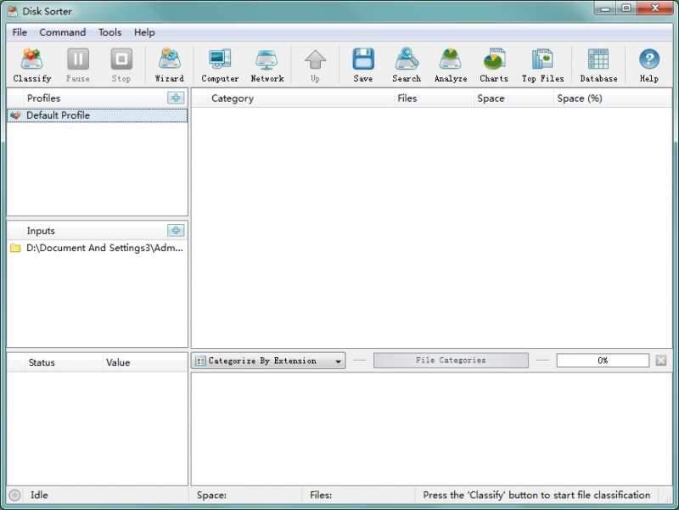The image size is (679, 510).
Task: Start an Analyze operation
Action: tap(450, 64)
